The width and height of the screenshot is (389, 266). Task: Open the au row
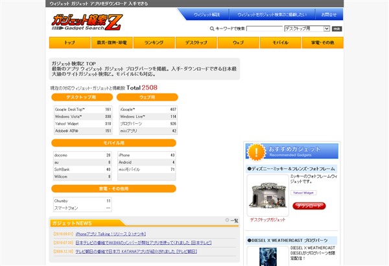click(x=82, y=162)
